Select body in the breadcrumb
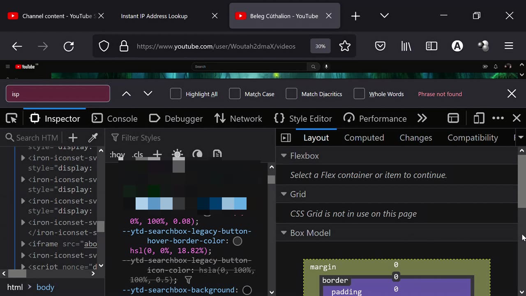The width and height of the screenshot is (526, 296). click(45, 287)
